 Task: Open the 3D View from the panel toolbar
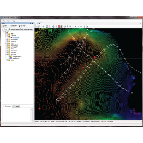tap(22, 26)
